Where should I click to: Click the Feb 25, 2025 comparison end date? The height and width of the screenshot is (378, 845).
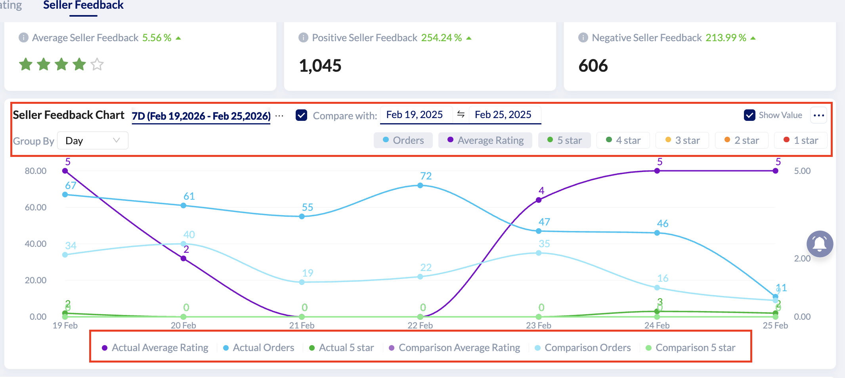503,115
